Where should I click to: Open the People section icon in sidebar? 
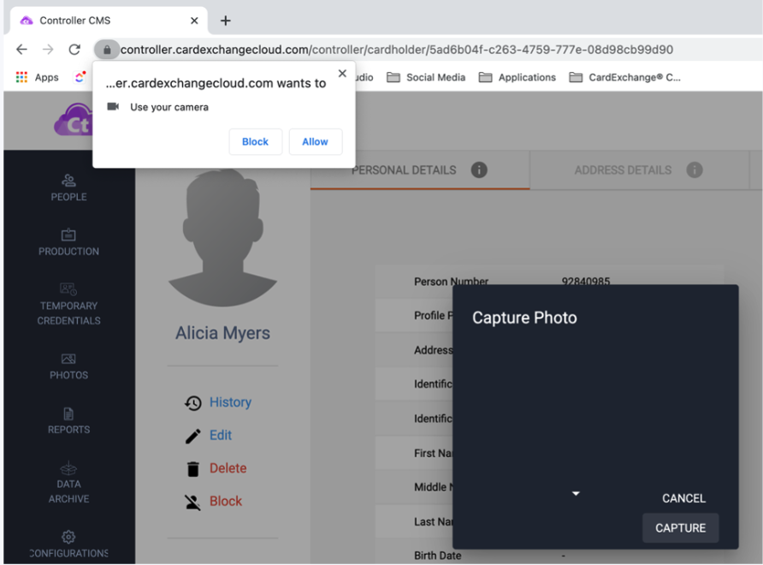click(68, 181)
